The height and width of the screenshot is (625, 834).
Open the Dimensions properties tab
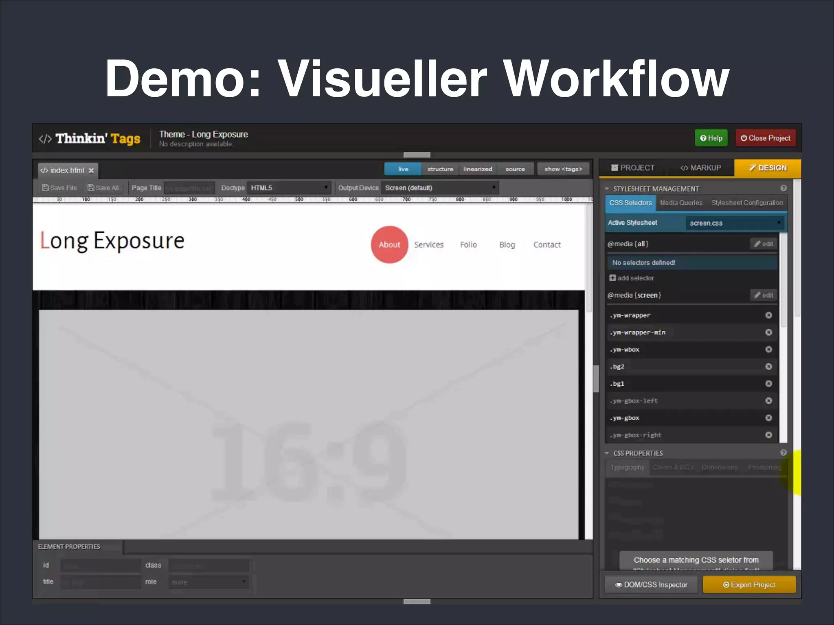coord(720,467)
